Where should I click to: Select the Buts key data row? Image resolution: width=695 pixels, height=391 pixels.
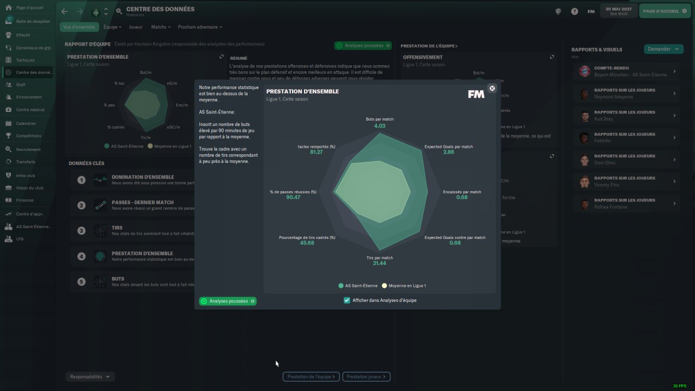(133, 281)
